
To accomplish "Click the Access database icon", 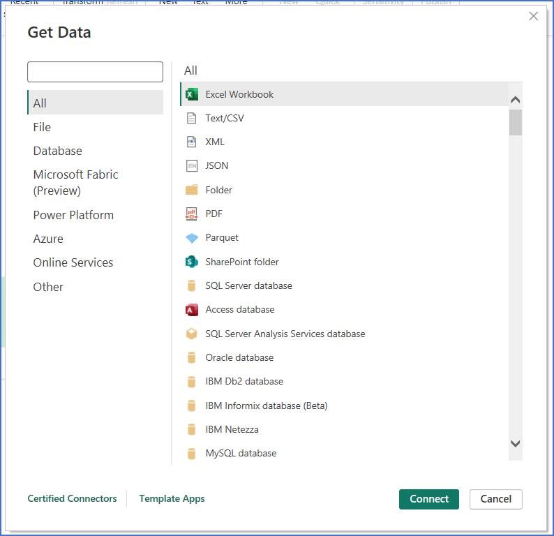I will click(x=191, y=310).
